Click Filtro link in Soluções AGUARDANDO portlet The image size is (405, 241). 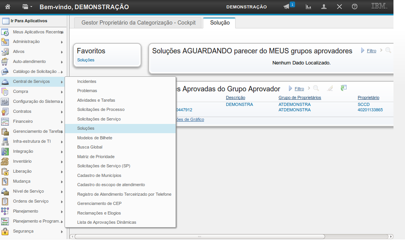371,51
